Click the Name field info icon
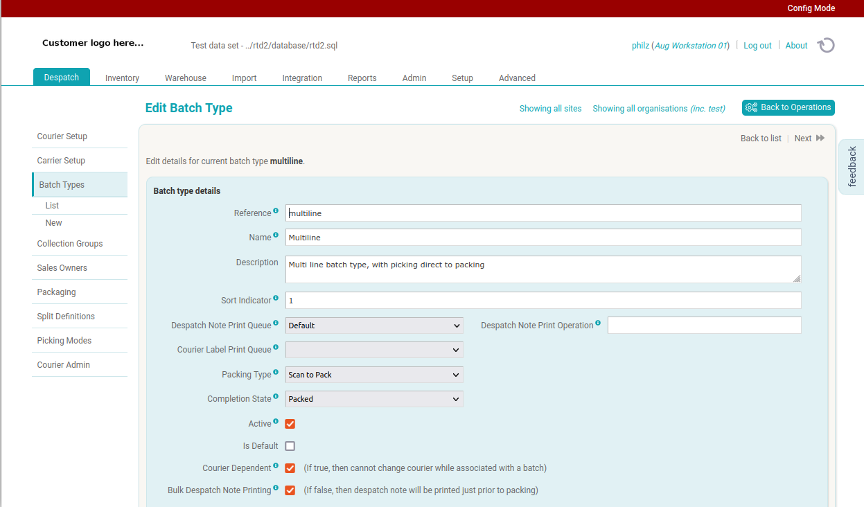This screenshot has width=864, height=507. tap(276, 233)
